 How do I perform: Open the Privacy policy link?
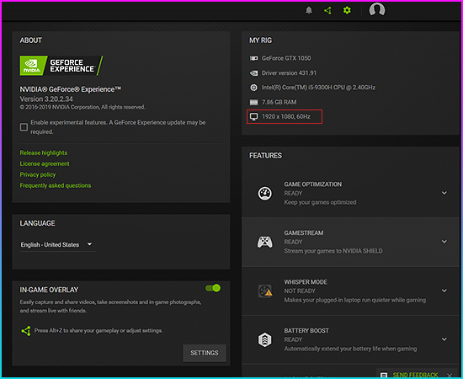click(38, 174)
